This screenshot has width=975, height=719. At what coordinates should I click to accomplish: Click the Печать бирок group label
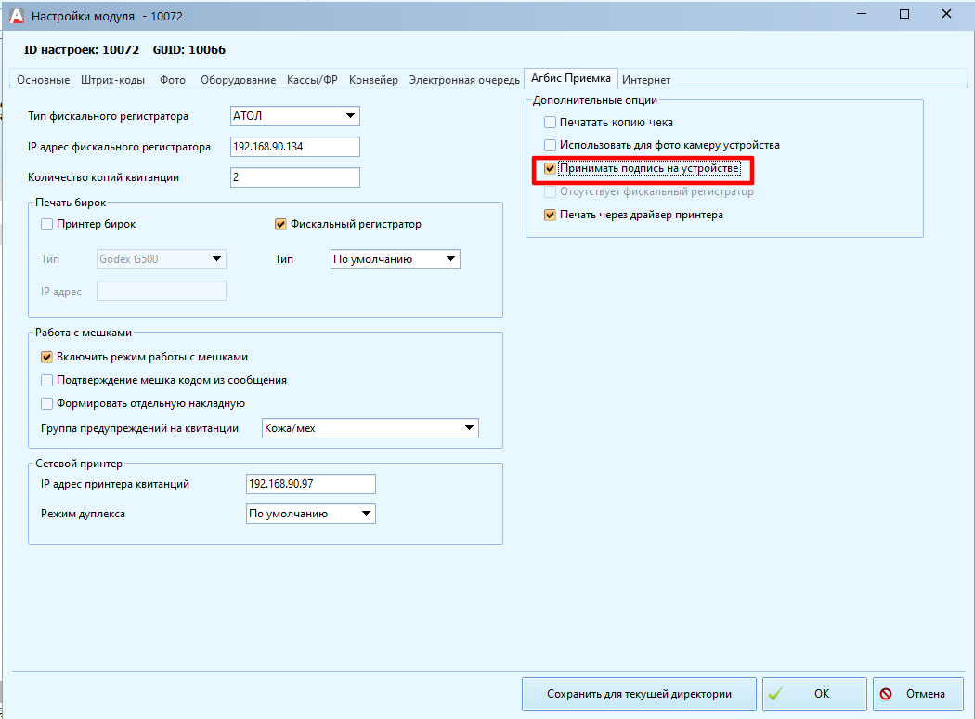tap(71, 203)
